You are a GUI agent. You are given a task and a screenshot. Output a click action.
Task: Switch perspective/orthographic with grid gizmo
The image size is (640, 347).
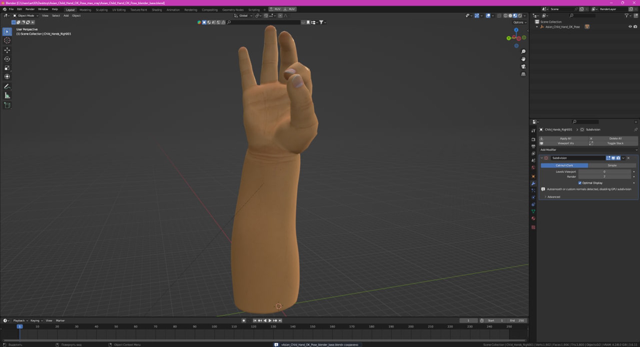pyautogui.click(x=523, y=74)
